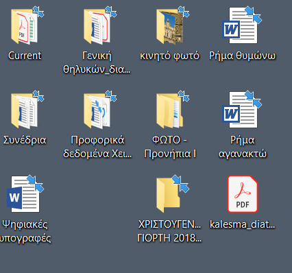
Task: Select the Ρήμα αγανακτώ Word document icon
Action: click(243, 110)
